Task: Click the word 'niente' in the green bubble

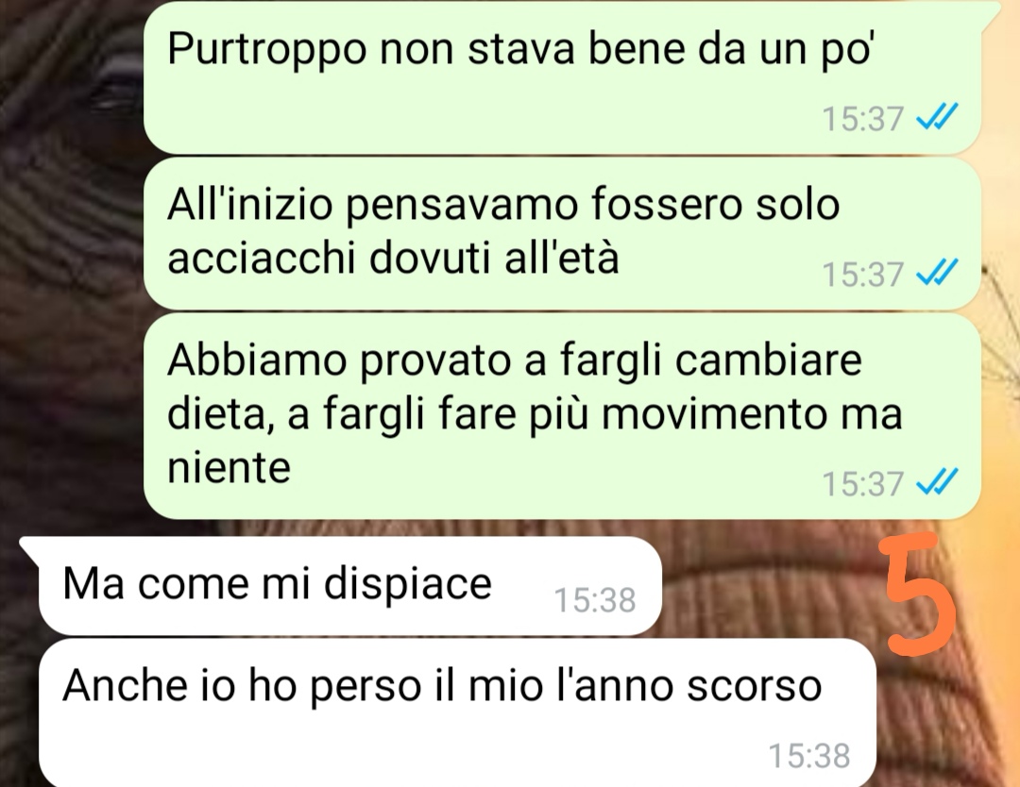Action: point(229,466)
